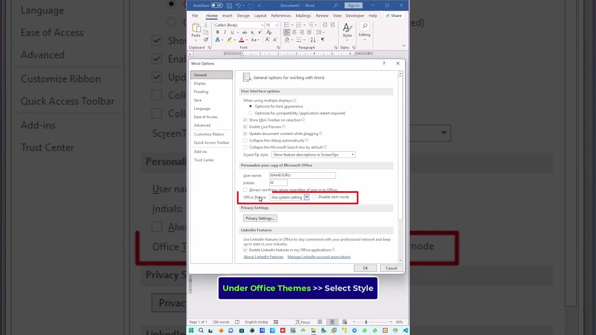Screen dimensions: 596x335
Task: Toggle Enable Live Preview checkbox
Action: coord(245,127)
